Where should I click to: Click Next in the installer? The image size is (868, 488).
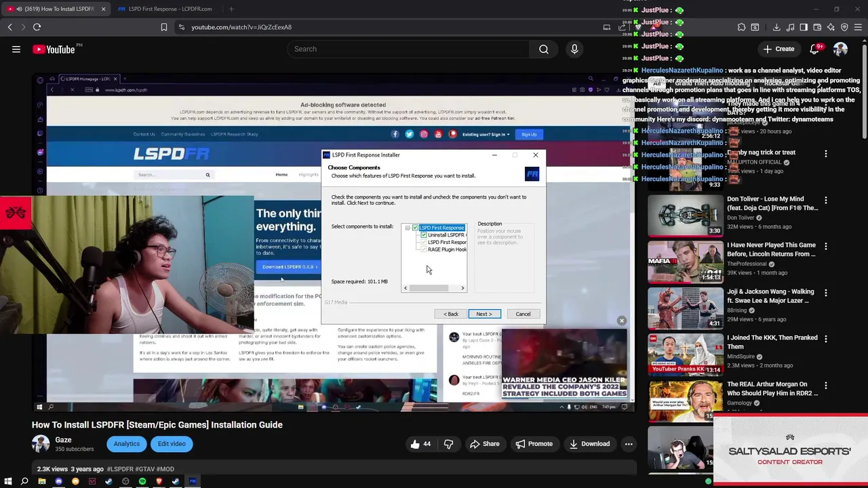click(484, 314)
